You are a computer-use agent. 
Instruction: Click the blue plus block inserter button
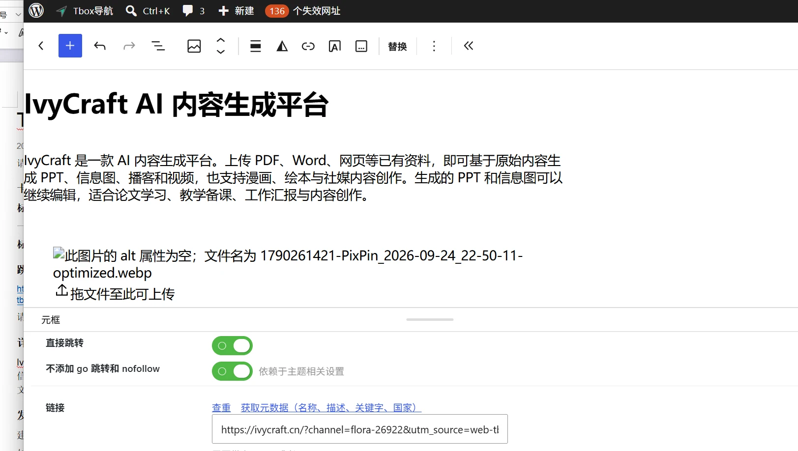[x=70, y=46]
